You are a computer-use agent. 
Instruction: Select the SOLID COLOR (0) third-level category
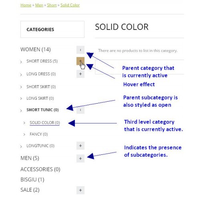pyautogui.click(x=45, y=123)
